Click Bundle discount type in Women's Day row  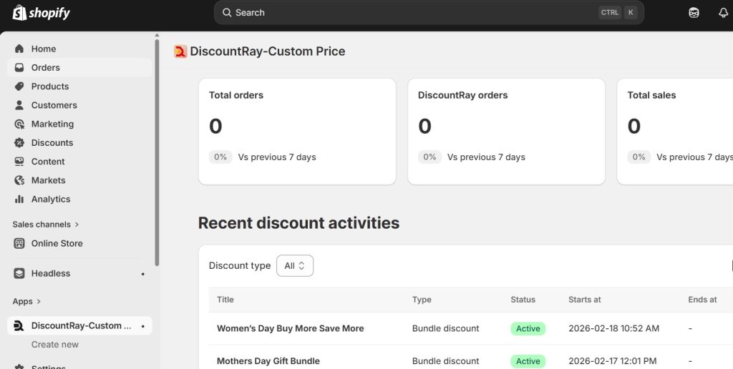(445, 328)
